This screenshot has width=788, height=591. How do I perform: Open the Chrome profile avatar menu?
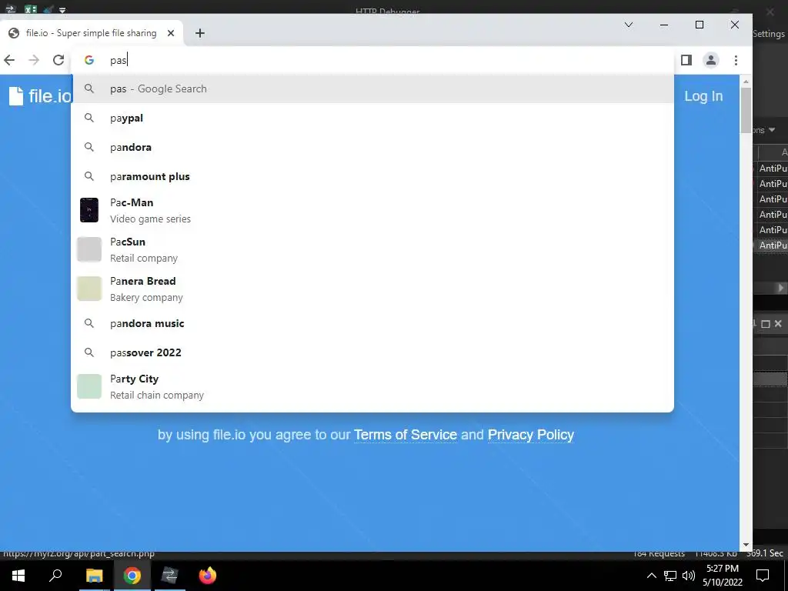pos(710,60)
